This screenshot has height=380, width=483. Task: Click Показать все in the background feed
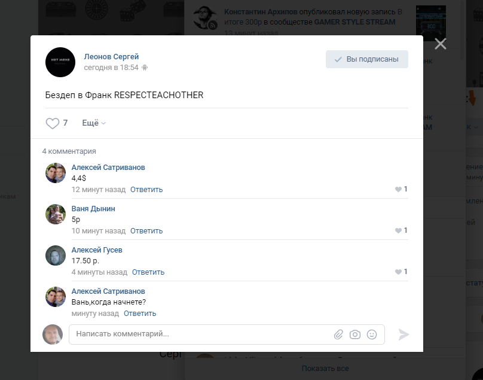[x=325, y=369]
